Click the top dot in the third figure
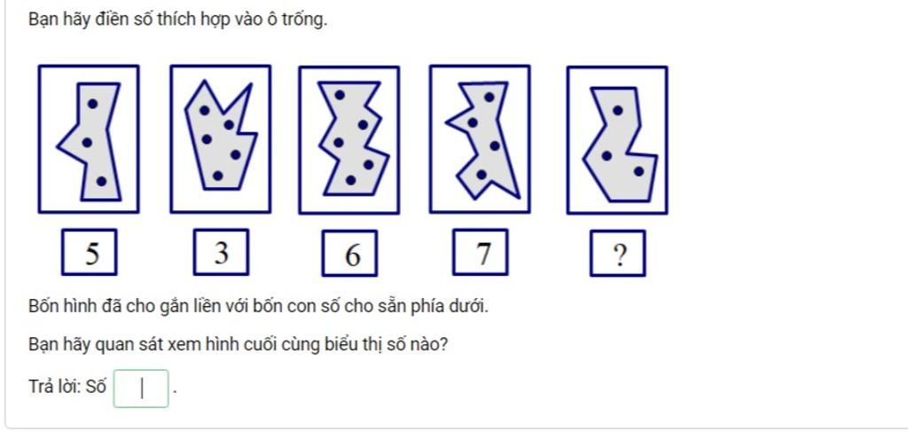The width and height of the screenshot is (908, 440). click(340, 95)
